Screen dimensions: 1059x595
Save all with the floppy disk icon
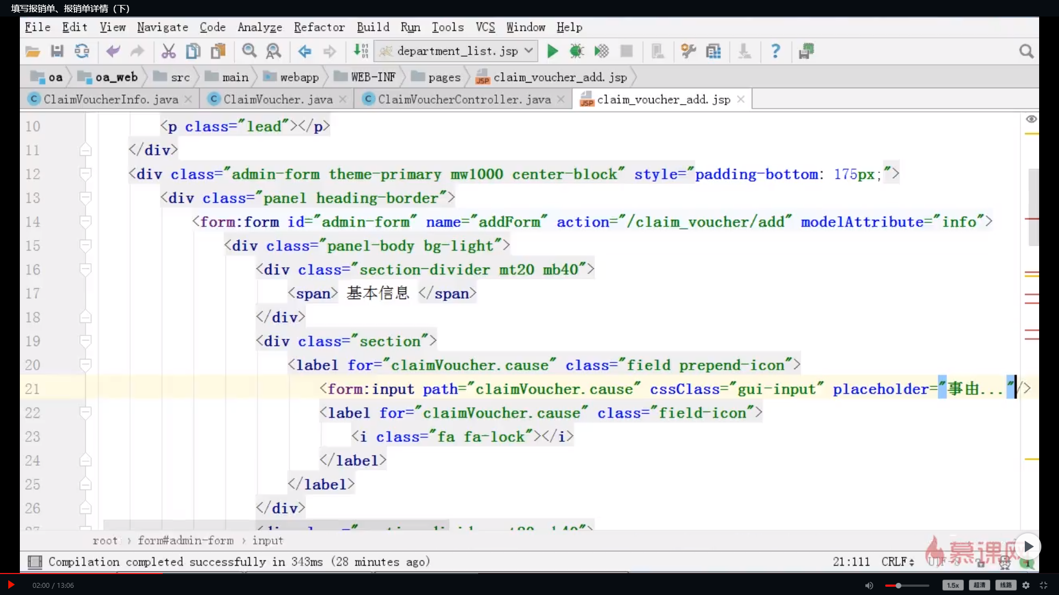(x=57, y=52)
